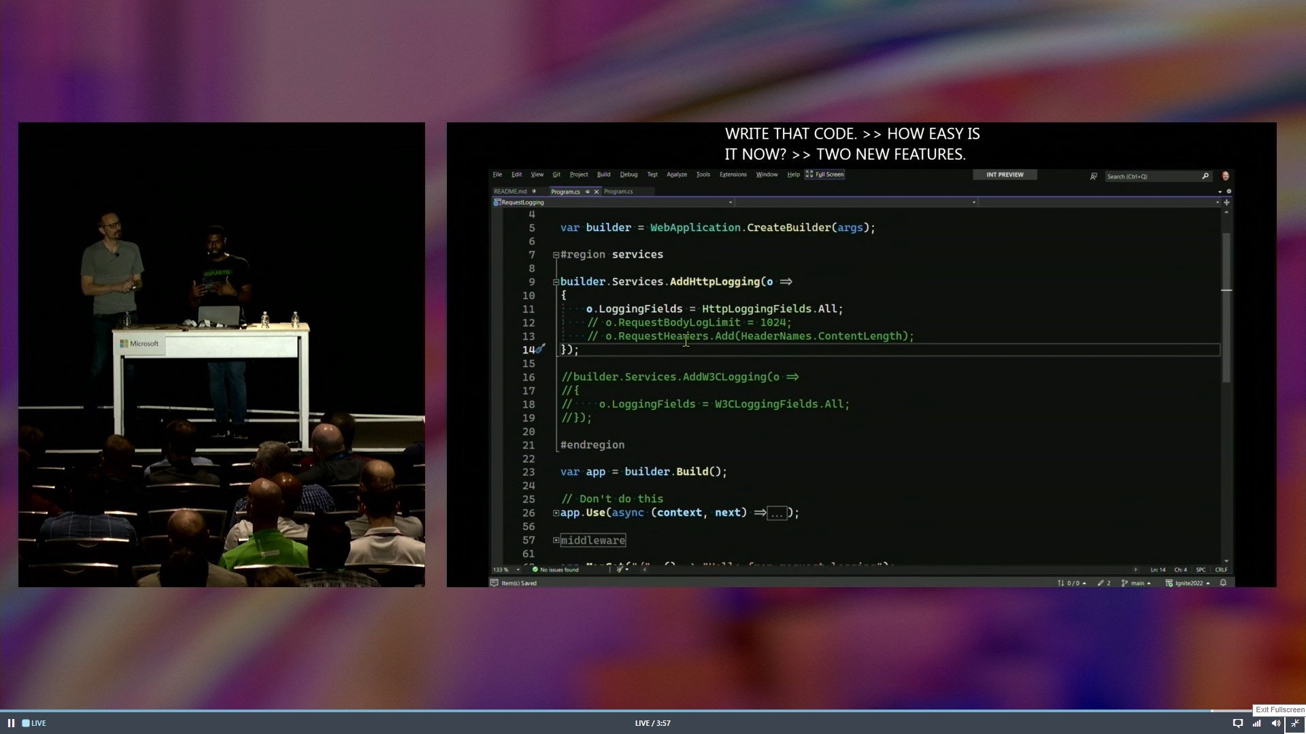Mute the player volume
This screenshot has height=734, width=1306.
pos(1275,723)
